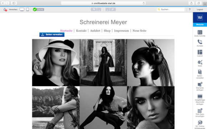Open the Style editor icon
This screenshot has height=129, width=207.
(200, 62)
